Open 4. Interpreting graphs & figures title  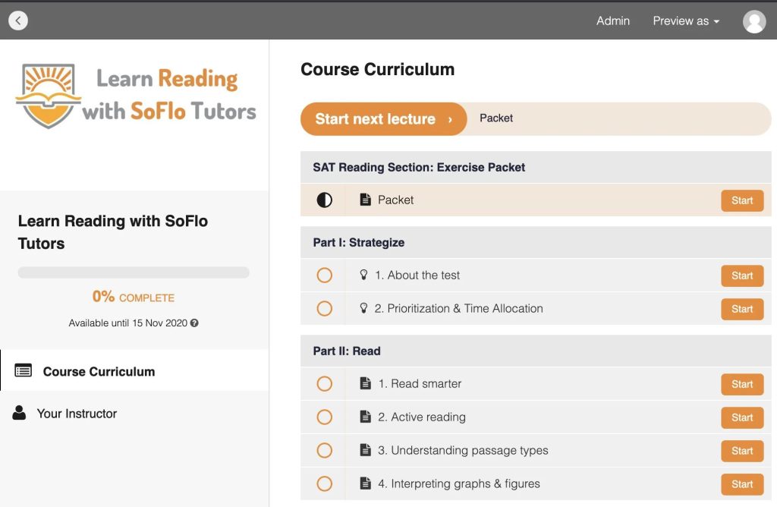click(x=459, y=483)
